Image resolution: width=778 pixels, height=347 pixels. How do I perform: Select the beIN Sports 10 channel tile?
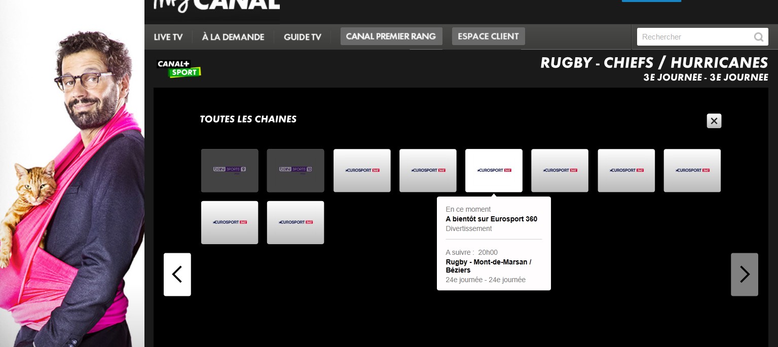pos(295,170)
